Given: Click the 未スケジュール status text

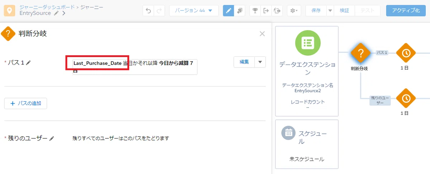Looking at the screenshot, I should 307,159.
